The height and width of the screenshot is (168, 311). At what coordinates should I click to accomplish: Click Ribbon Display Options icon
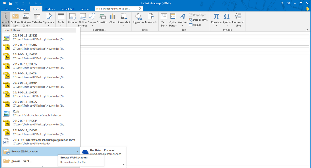click(288, 3)
